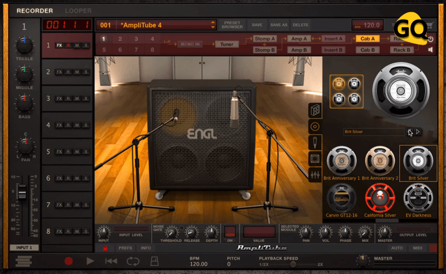Toggle the metronome icon
The image size is (446, 274).
point(154,261)
